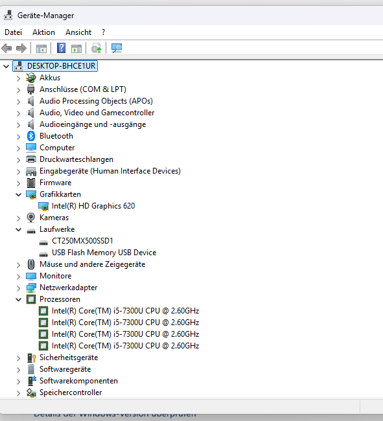Screen dimensions: 383x421
Task: Expand the Bluetooth category chevron
Action: point(18,137)
